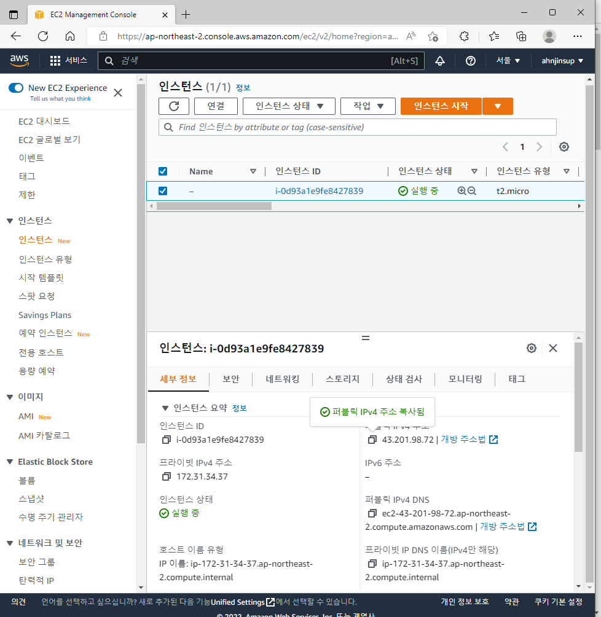
Task: Go to next page of instances
Action: point(539,147)
